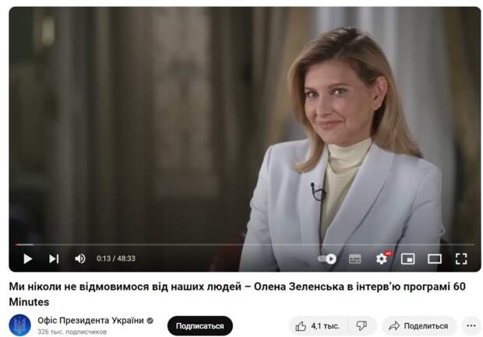Enter fullscreen mode

click(461, 259)
